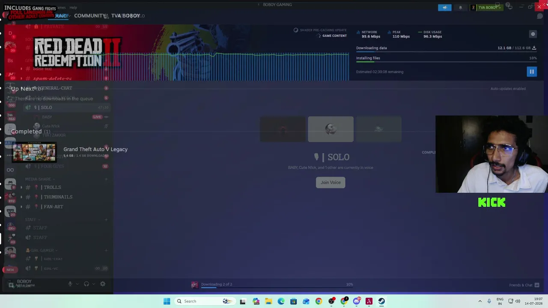Viewport: 548px width, 308px height.
Task: Expand threads arrow beside FAN-ART channel
Action: click(x=21, y=207)
